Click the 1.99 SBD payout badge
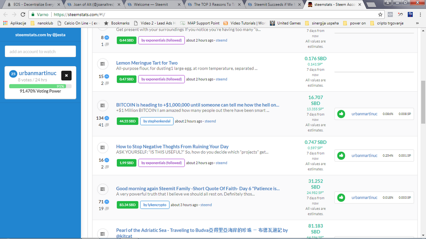426x239 pixels. (126, 163)
